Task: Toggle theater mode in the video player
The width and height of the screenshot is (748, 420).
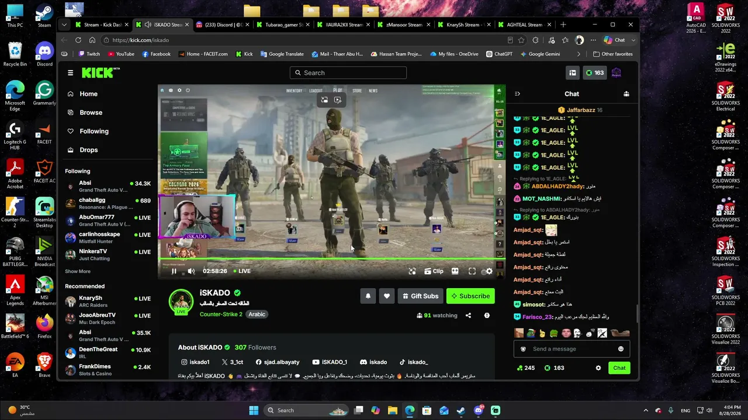Action: (455, 271)
